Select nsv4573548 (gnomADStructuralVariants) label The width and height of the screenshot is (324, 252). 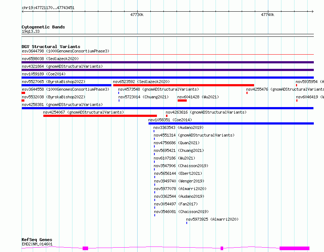click(x=158, y=89)
